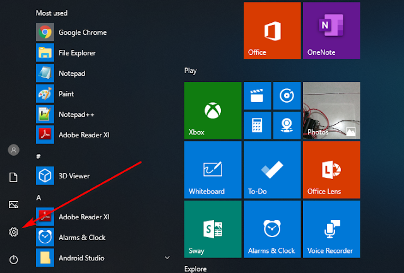Open Documents from the Start sidebar

[13, 177]
